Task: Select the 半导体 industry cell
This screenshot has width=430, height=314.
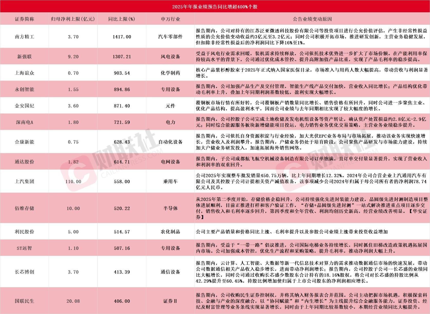Action: click(x=170, y=208)
